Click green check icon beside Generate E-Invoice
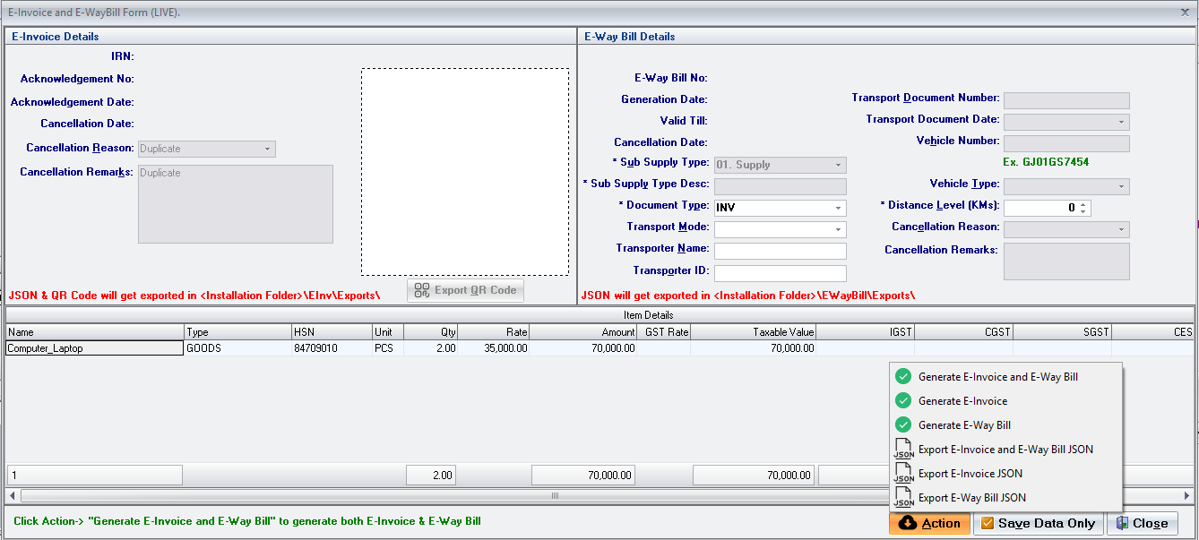The height and width of the screenshot is (540, 1199). 903,401
